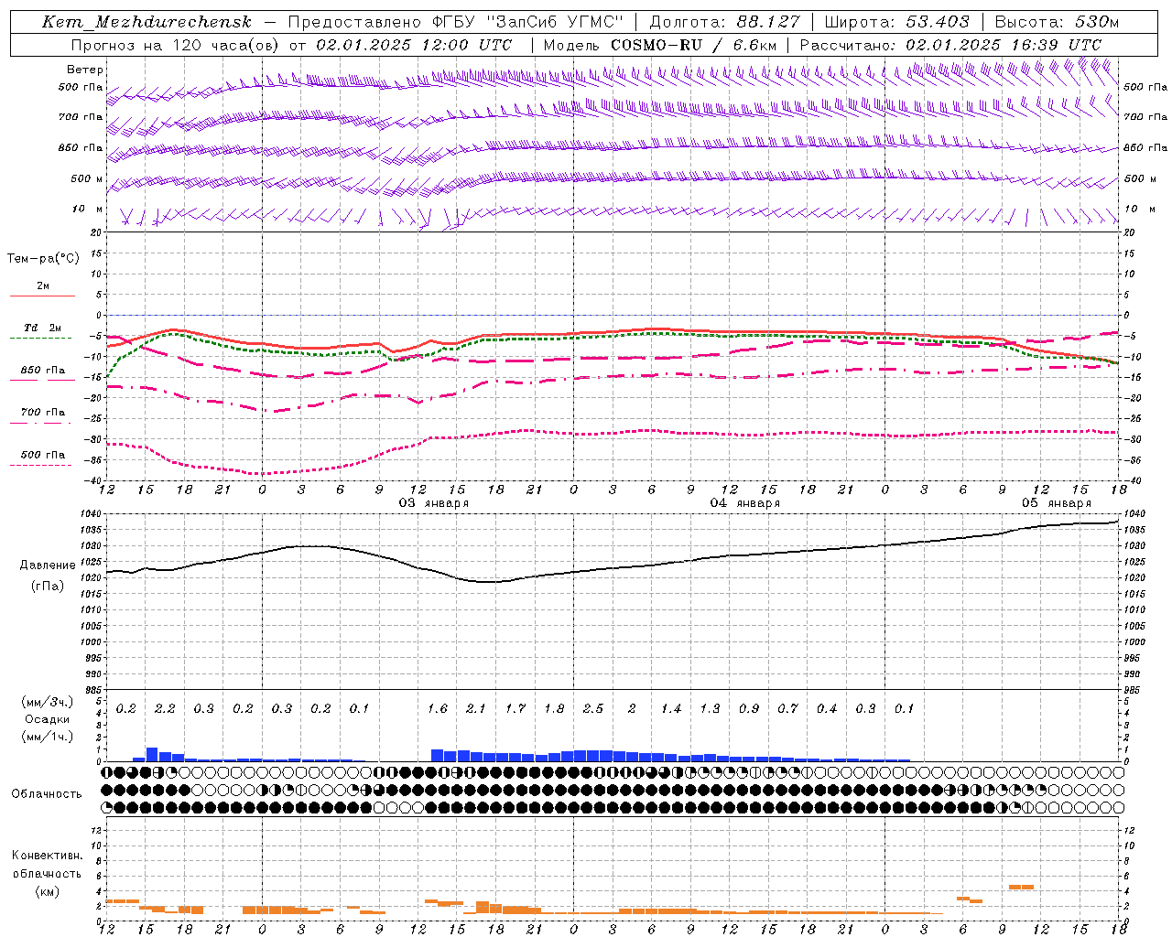The image size is (1172, 937).
Task: Click the 1.4 precipitation value
Action: (670, 708)
